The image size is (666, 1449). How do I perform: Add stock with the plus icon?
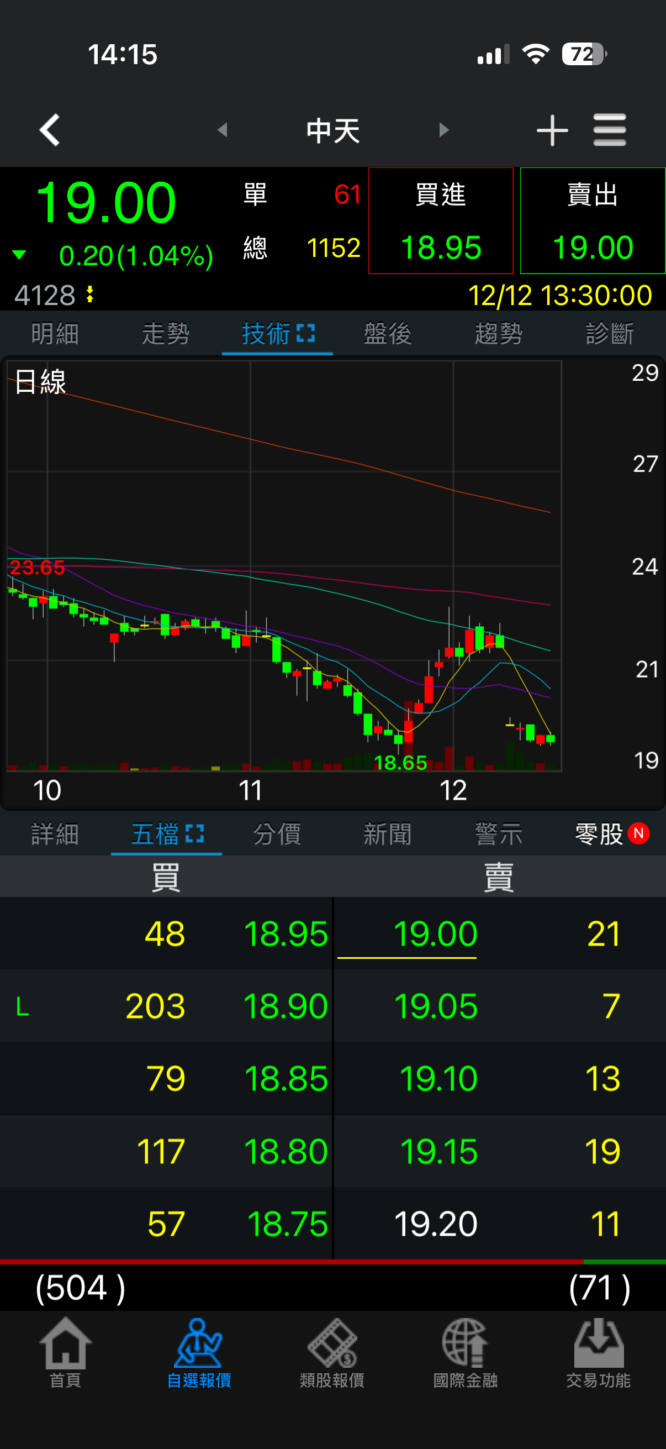pos(552,130)
